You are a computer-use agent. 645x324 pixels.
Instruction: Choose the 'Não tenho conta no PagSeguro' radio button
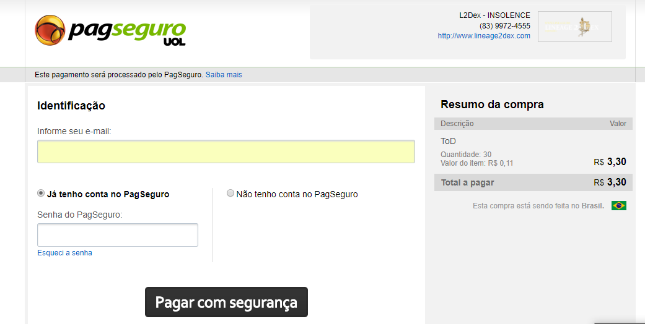click(x=230, y=194)
